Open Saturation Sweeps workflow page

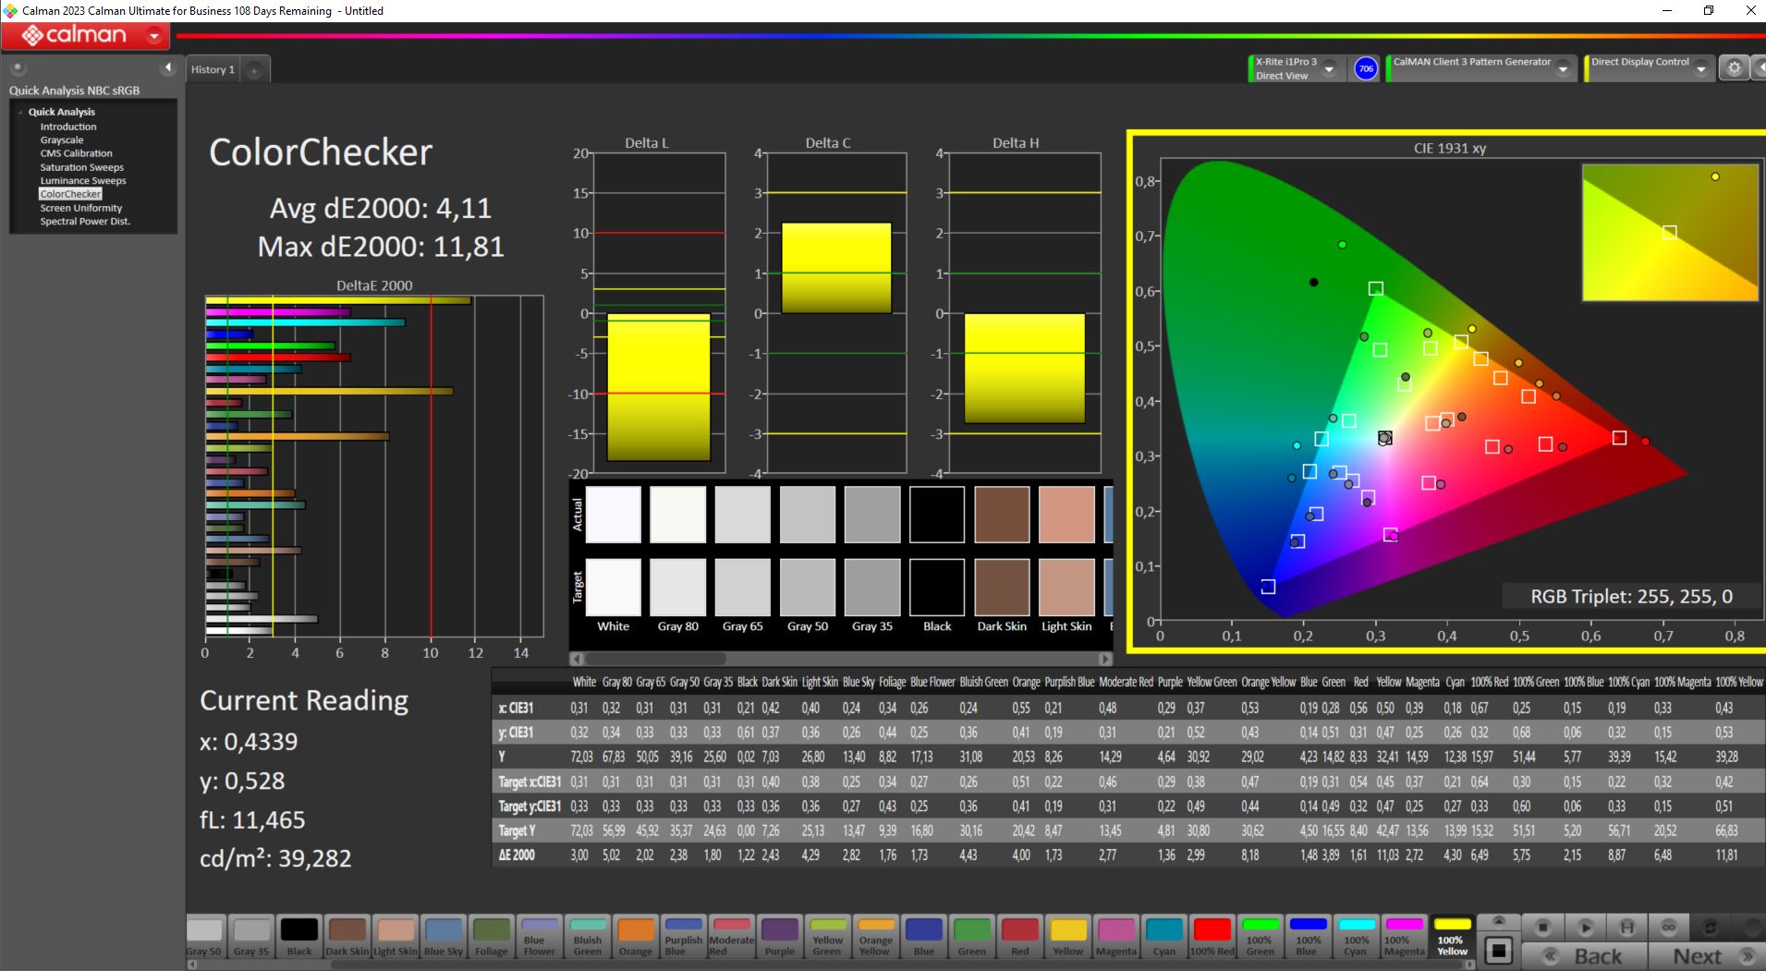81,167
